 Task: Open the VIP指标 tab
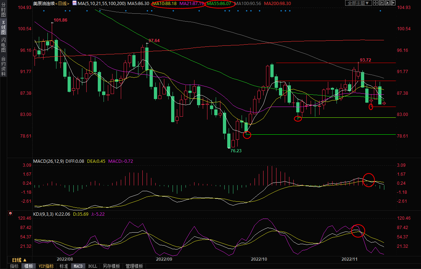(x=46, y=266)
